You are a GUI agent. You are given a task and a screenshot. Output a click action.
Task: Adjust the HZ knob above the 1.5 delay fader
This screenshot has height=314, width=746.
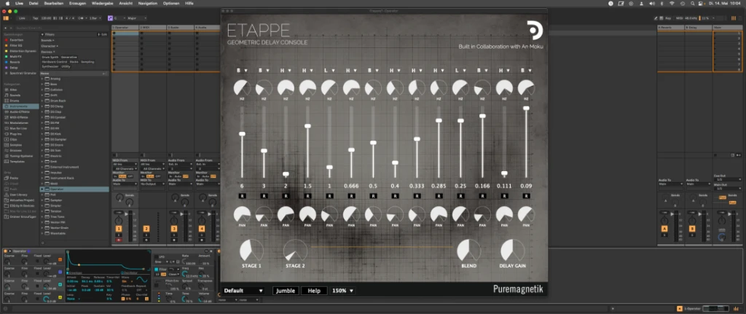click(x=307, y=88)
